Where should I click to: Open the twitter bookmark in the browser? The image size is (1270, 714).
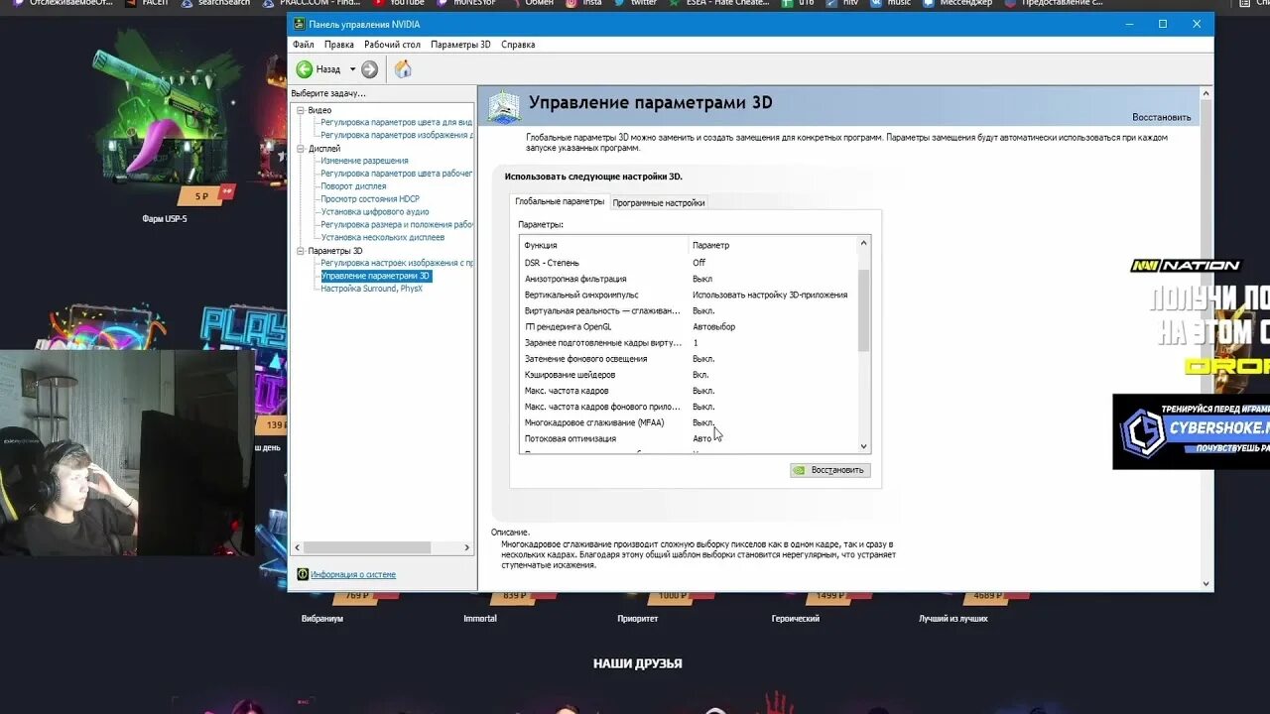pos(635,3)
